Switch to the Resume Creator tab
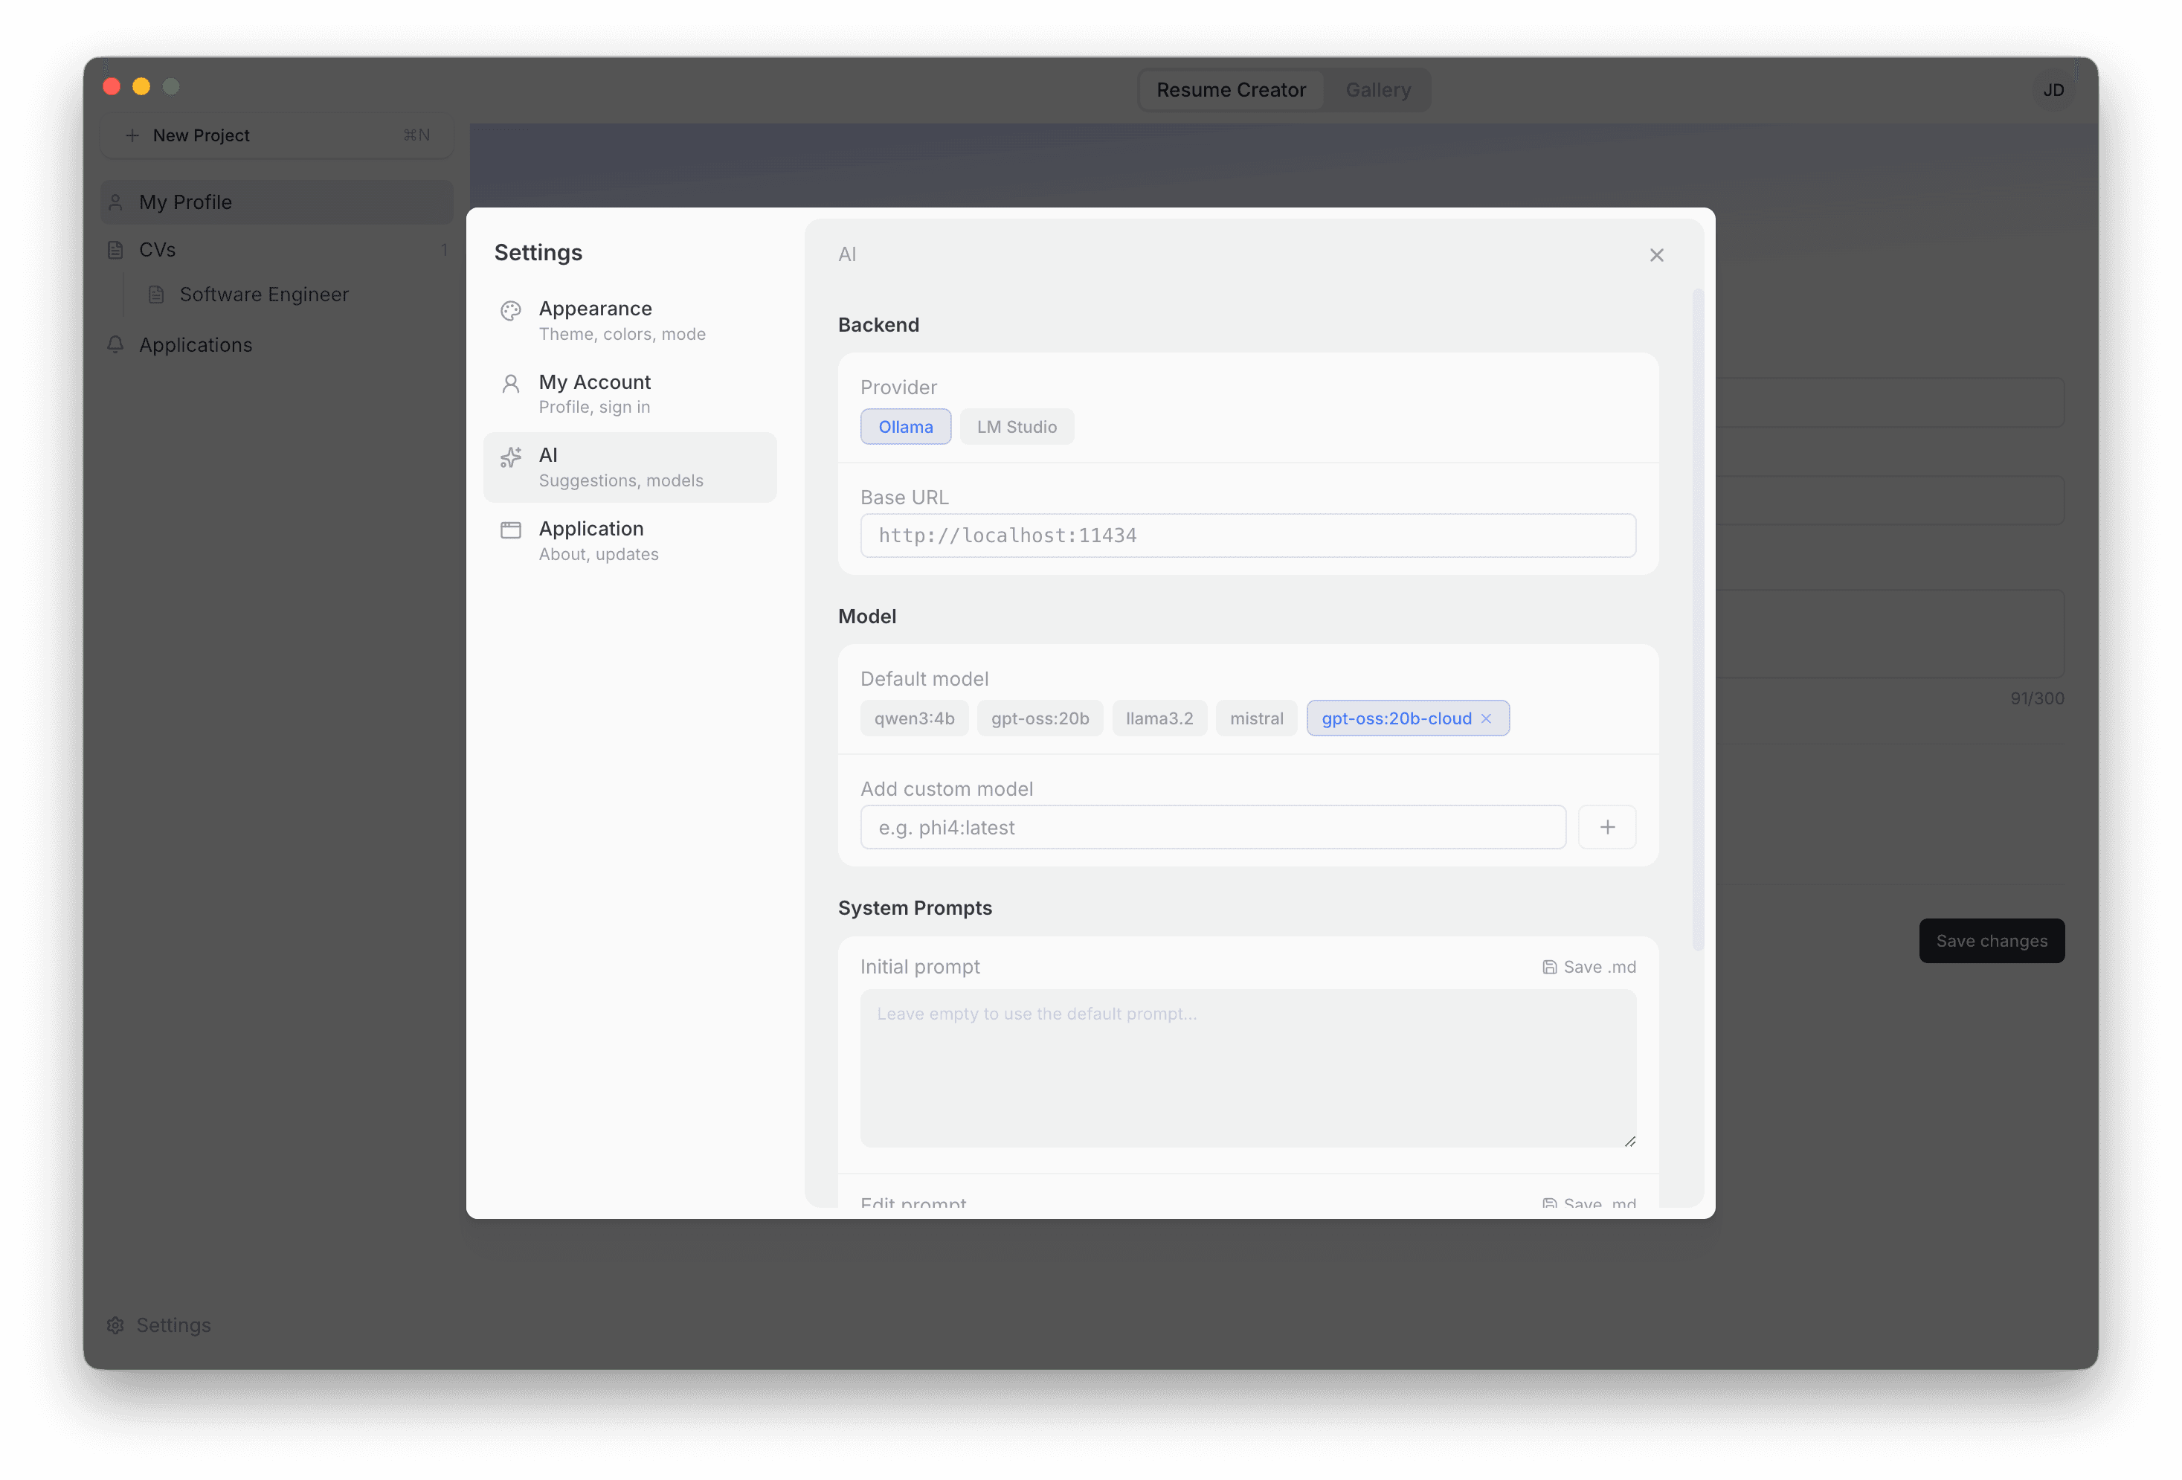The width and height of the screenshot is (2182, 1480). point(1231,89)
